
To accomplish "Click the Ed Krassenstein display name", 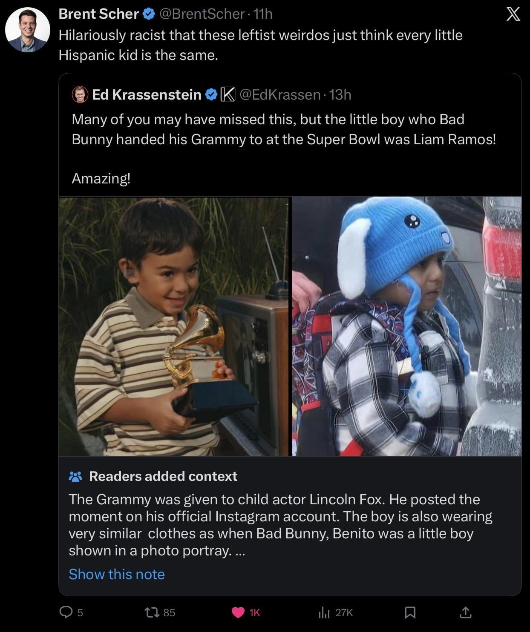I will (x=147, y=94).
